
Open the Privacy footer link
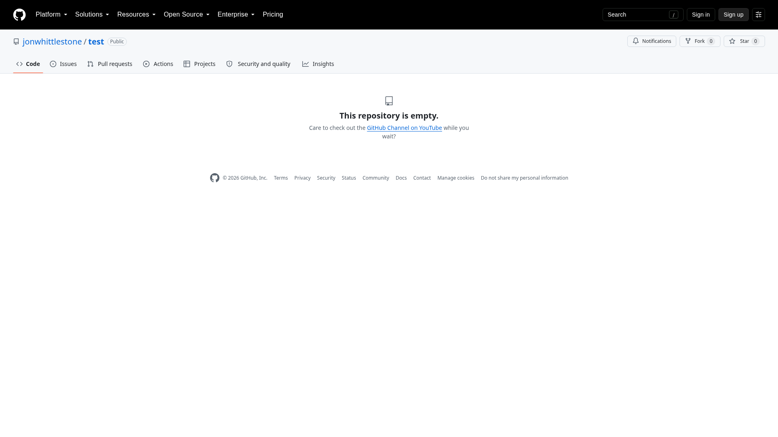click(x=302, y=178)
